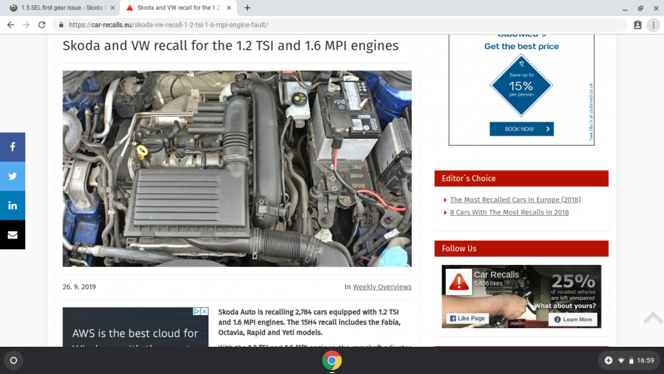Click 'Car Recalls' Facebook page title
Viewport: 664px width, 374px height.
coord(496,274)
